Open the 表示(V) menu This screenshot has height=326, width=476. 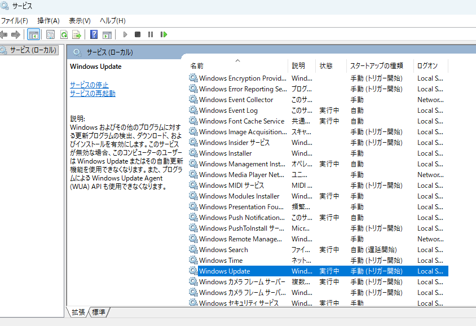pos(80,21)
